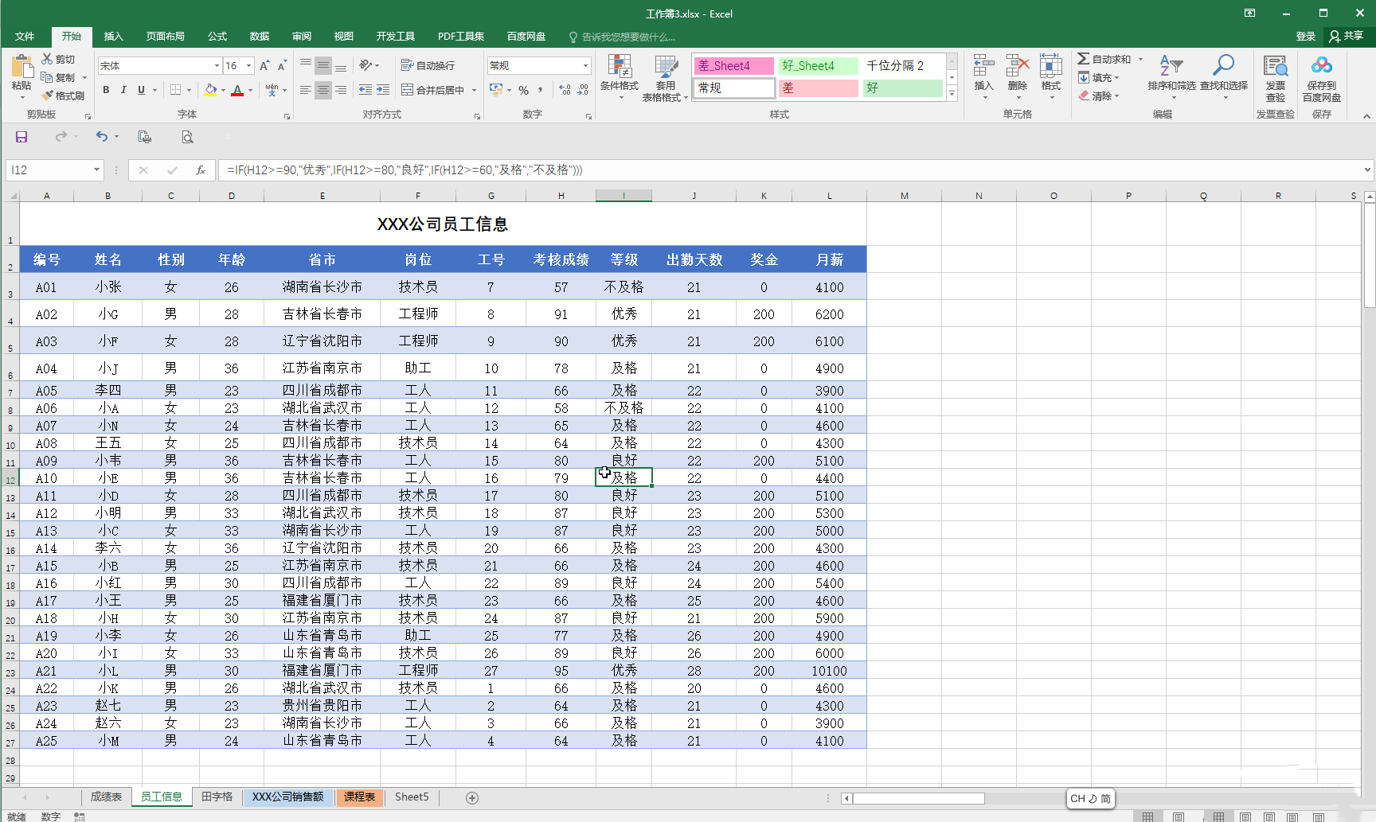The width and height of the screenshot is (1376, 822).
Task: Open the cell borders dropdown
Action: click(x=189, y=90)
